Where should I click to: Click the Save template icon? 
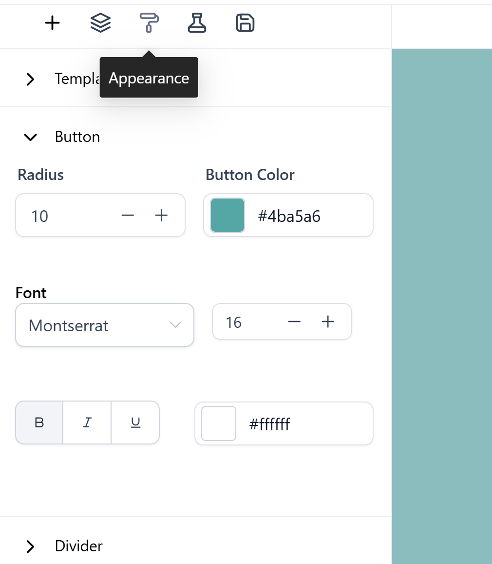245,22
